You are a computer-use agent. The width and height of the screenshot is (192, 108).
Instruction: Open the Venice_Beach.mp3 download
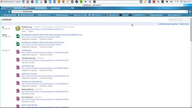point(28,66)
